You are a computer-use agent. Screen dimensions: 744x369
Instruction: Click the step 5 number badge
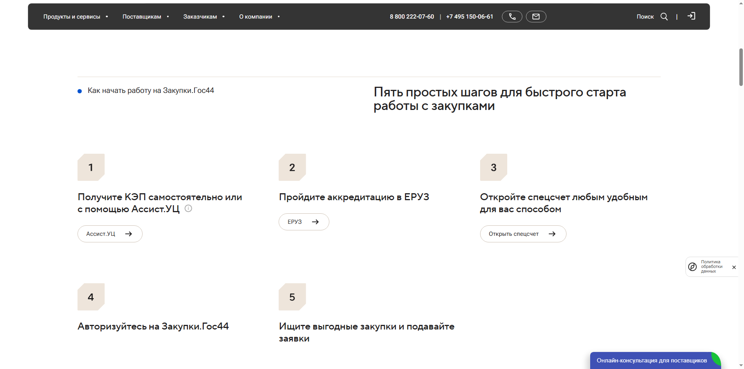pyautogui.click(x=292, y=297)
